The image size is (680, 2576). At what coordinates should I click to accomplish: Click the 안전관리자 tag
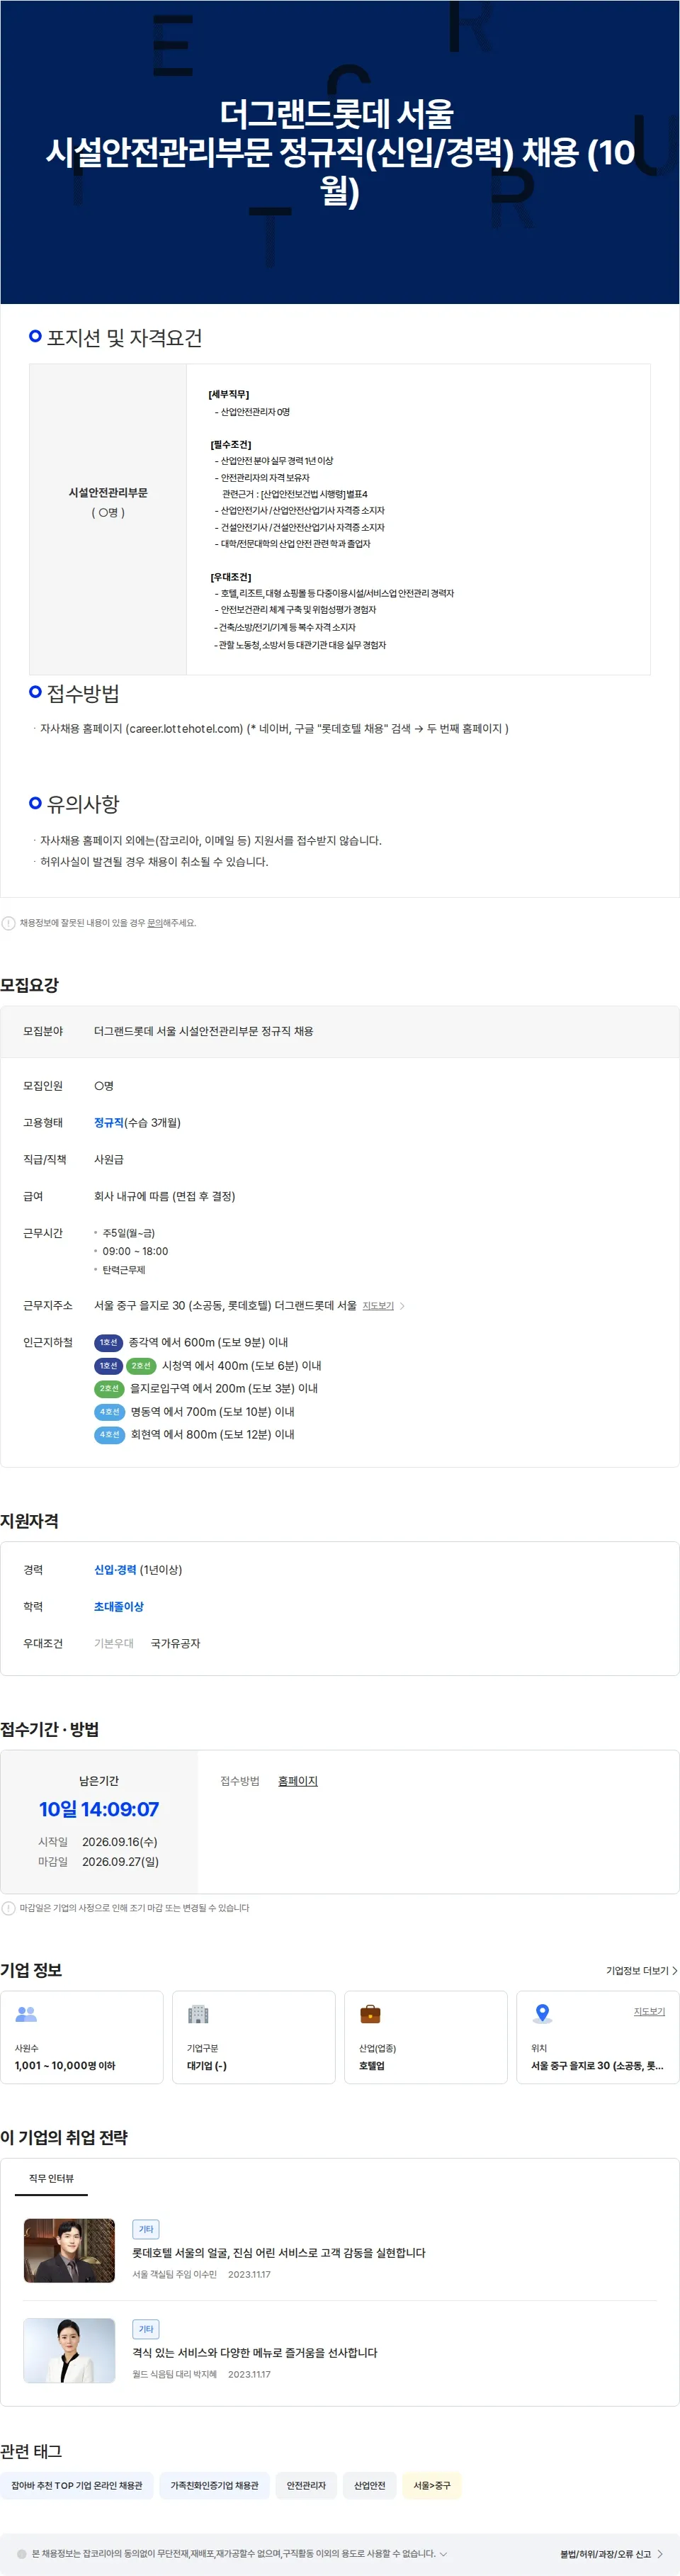coord(306,2485)
